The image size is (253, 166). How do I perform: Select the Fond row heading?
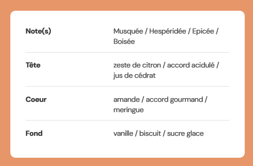click(x=34, y=133)
